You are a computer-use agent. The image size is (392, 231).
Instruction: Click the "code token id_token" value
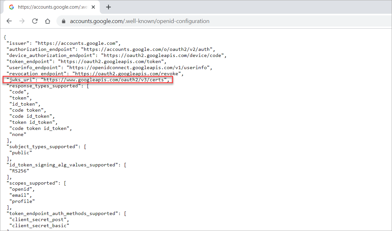pos(39,128)
